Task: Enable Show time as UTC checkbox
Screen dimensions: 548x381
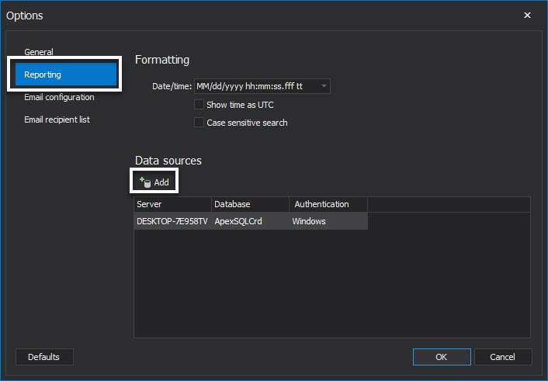Action: 199,105
